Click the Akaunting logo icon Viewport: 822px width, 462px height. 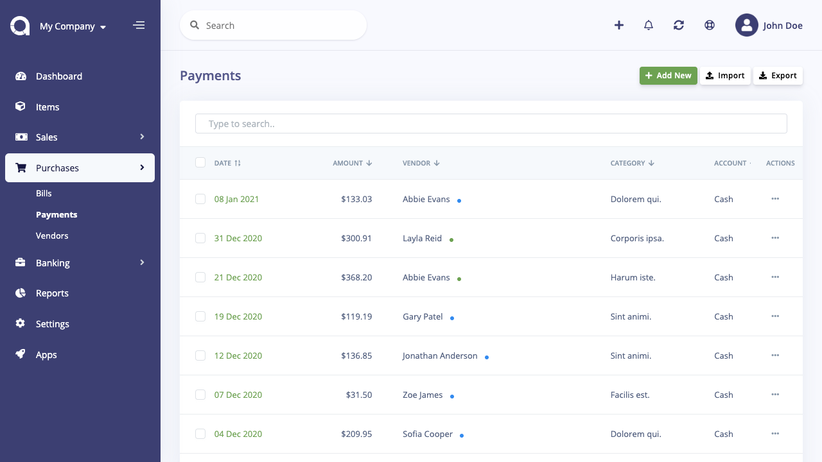20,26
